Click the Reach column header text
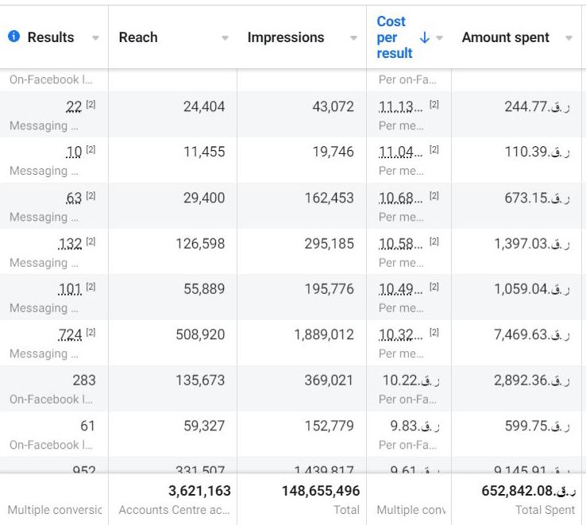The image size is (586, 525). coord(138,37)
